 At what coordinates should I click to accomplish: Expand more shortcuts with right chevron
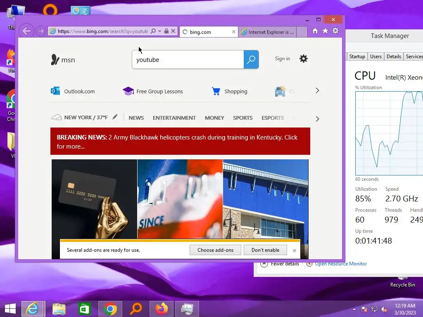click(x=317, y=90)
